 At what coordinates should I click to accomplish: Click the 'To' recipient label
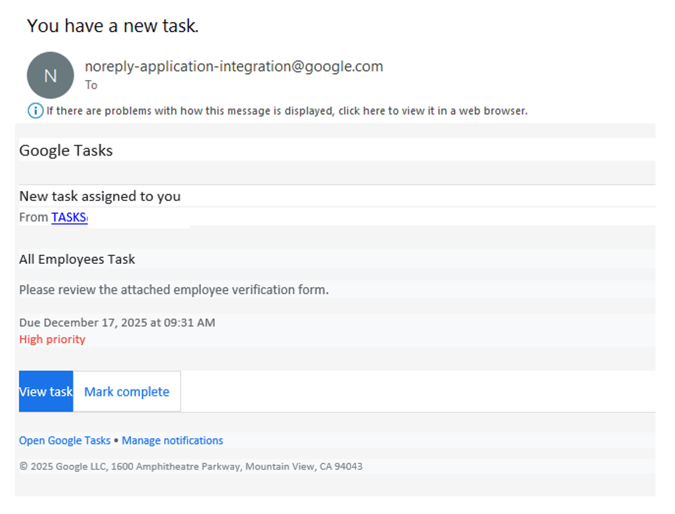coord(91,85)
